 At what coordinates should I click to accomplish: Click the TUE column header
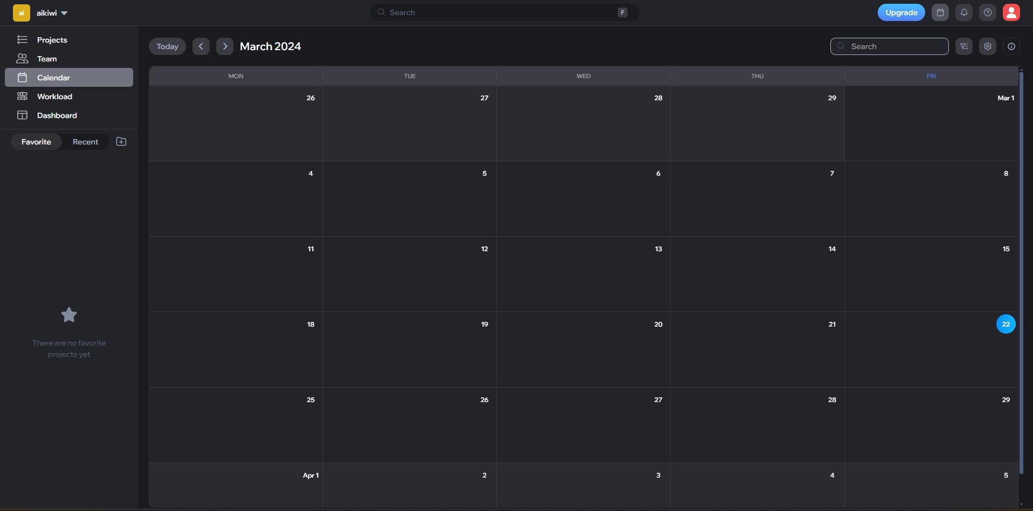tap(410, 76)
